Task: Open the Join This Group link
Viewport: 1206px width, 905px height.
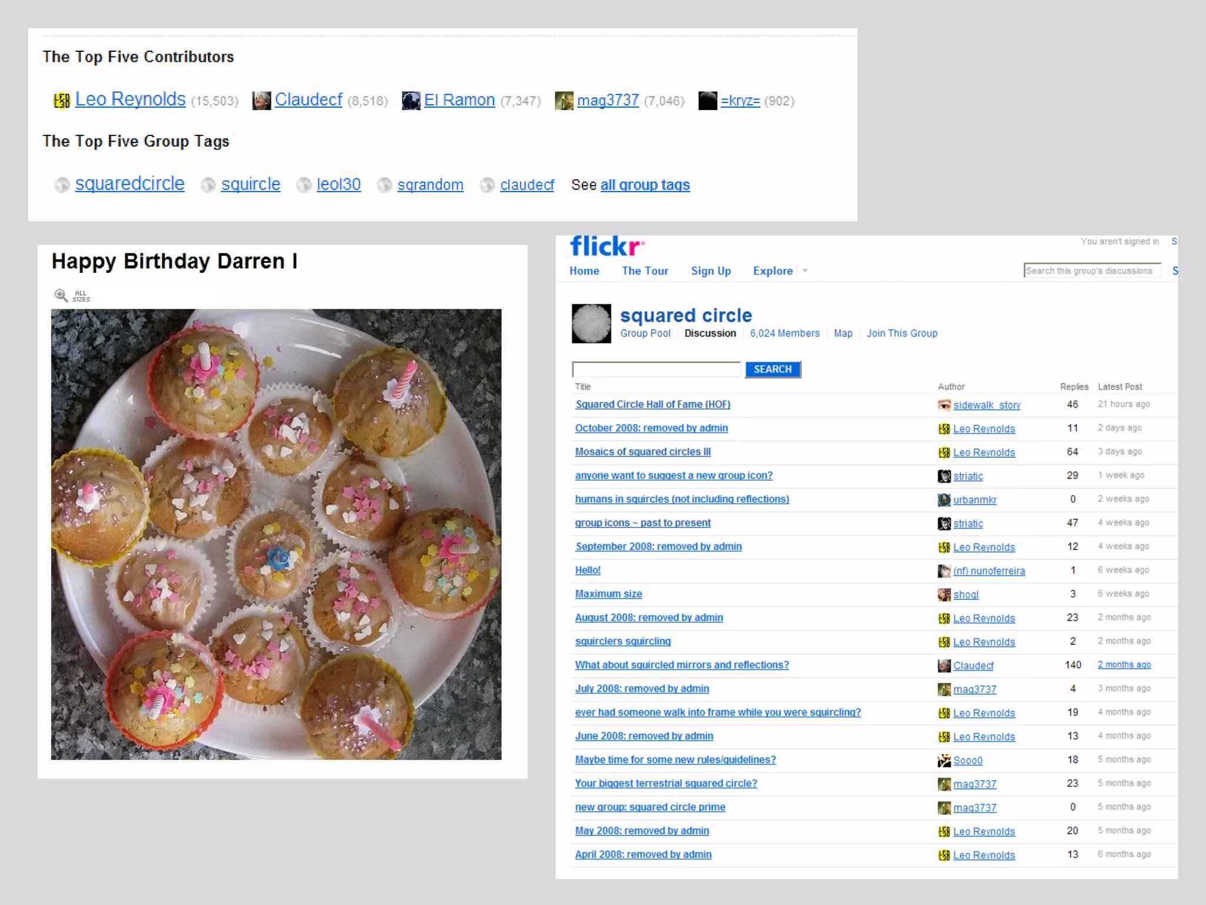Action: (x=902, y=333)
